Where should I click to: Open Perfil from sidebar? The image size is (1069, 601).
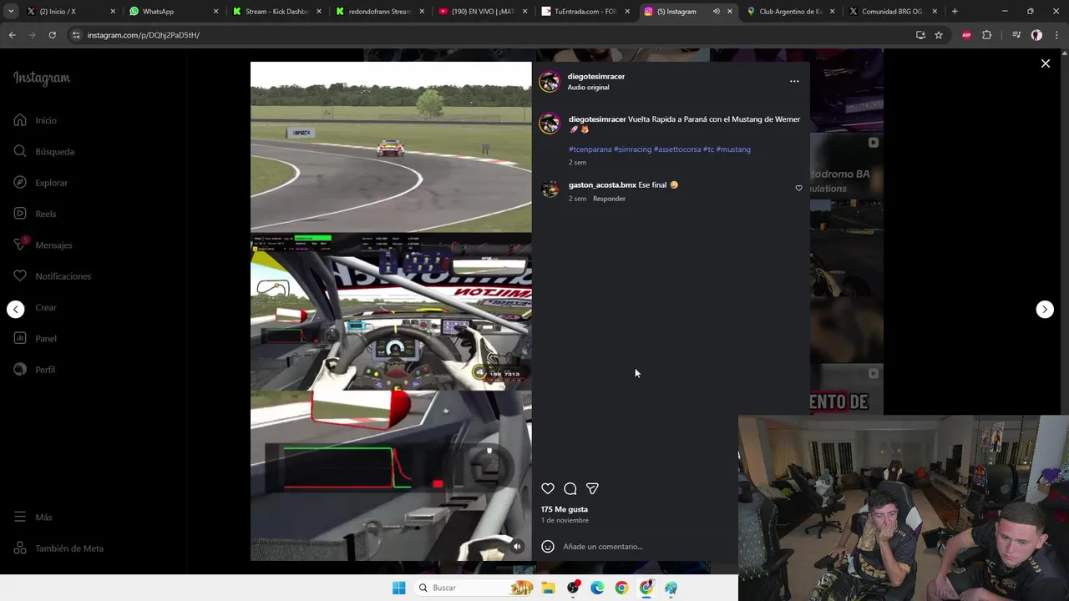pos(34,370)
